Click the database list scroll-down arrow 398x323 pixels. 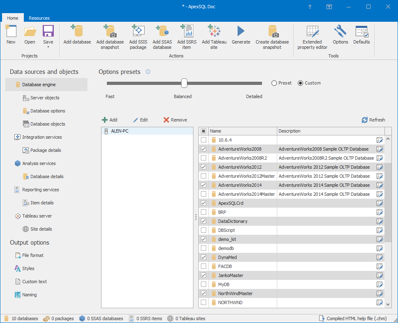pyautogui.click(x=388, y=304)
